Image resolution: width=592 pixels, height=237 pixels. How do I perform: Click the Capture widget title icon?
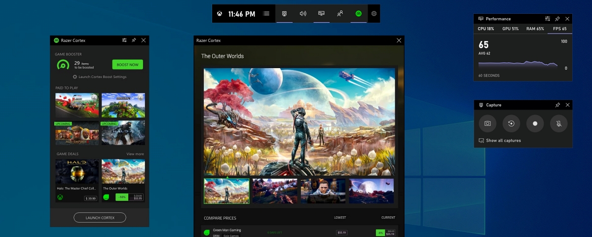coord(481,105)
